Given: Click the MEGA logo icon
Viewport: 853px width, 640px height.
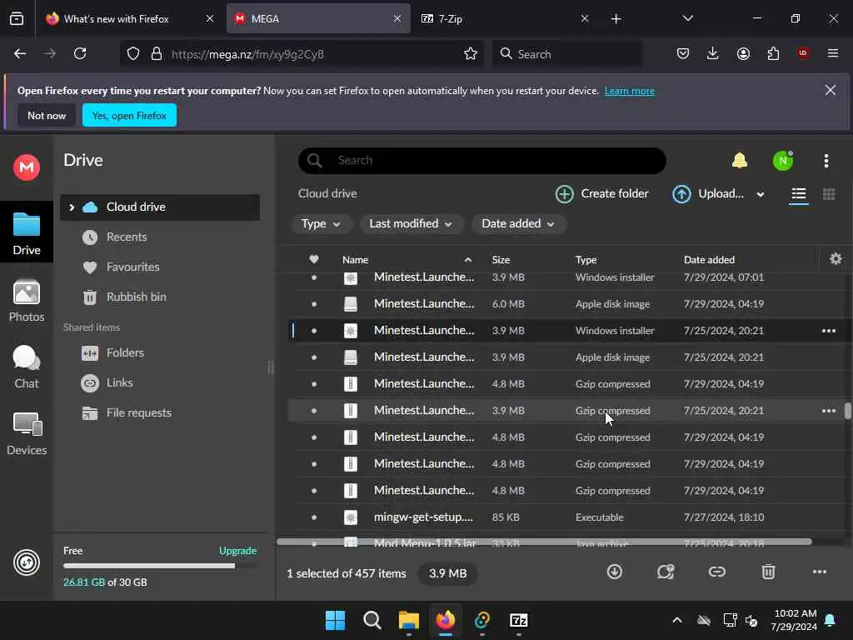Looking at the screenshot, I should (27, 167).
